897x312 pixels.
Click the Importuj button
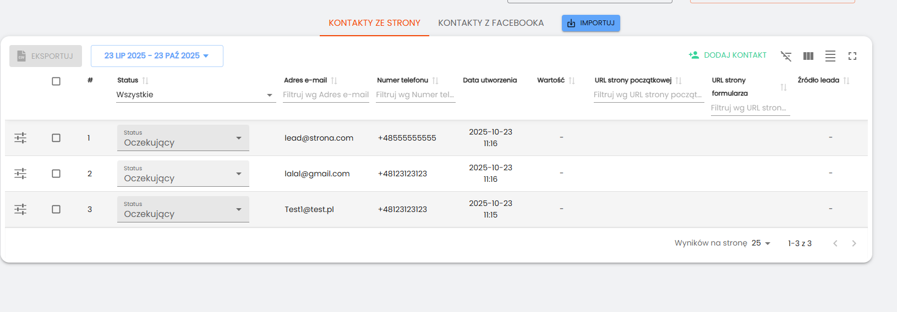[x=590, y=23]
